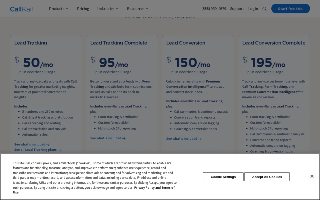Click Start free trial button

[x=290, y=8]
